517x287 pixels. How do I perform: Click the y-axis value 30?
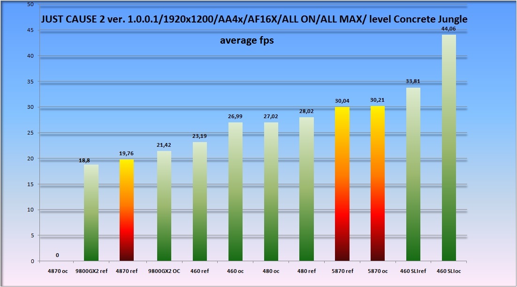coord(30,107)
